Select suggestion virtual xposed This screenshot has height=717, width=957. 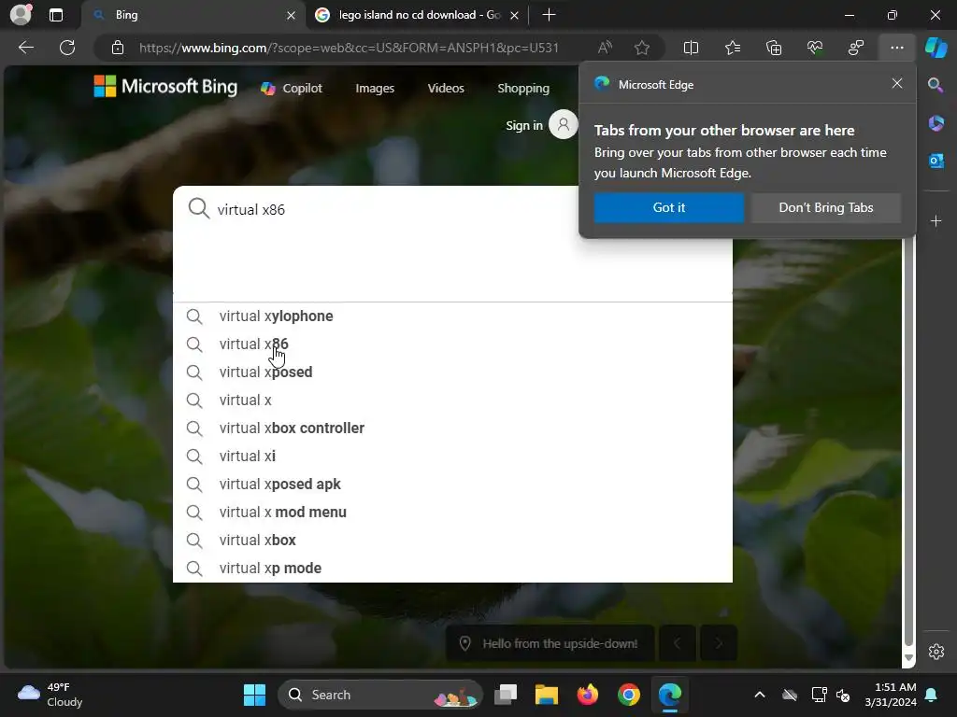[452, 372]
